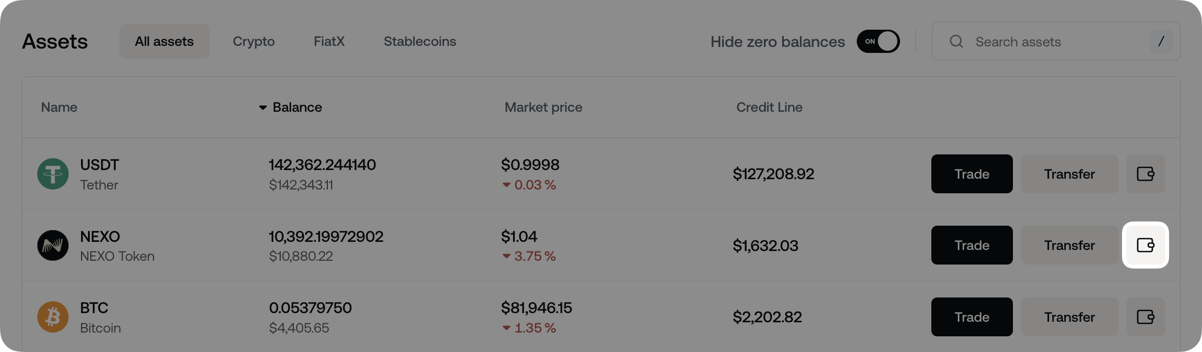This screenshot has width=1202, height=352.
Task: Open wallet options for USDT row
Action: pos(1145,174)
